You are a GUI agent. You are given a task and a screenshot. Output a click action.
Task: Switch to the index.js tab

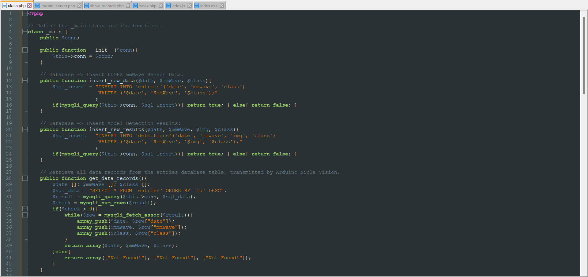point(179,5)
